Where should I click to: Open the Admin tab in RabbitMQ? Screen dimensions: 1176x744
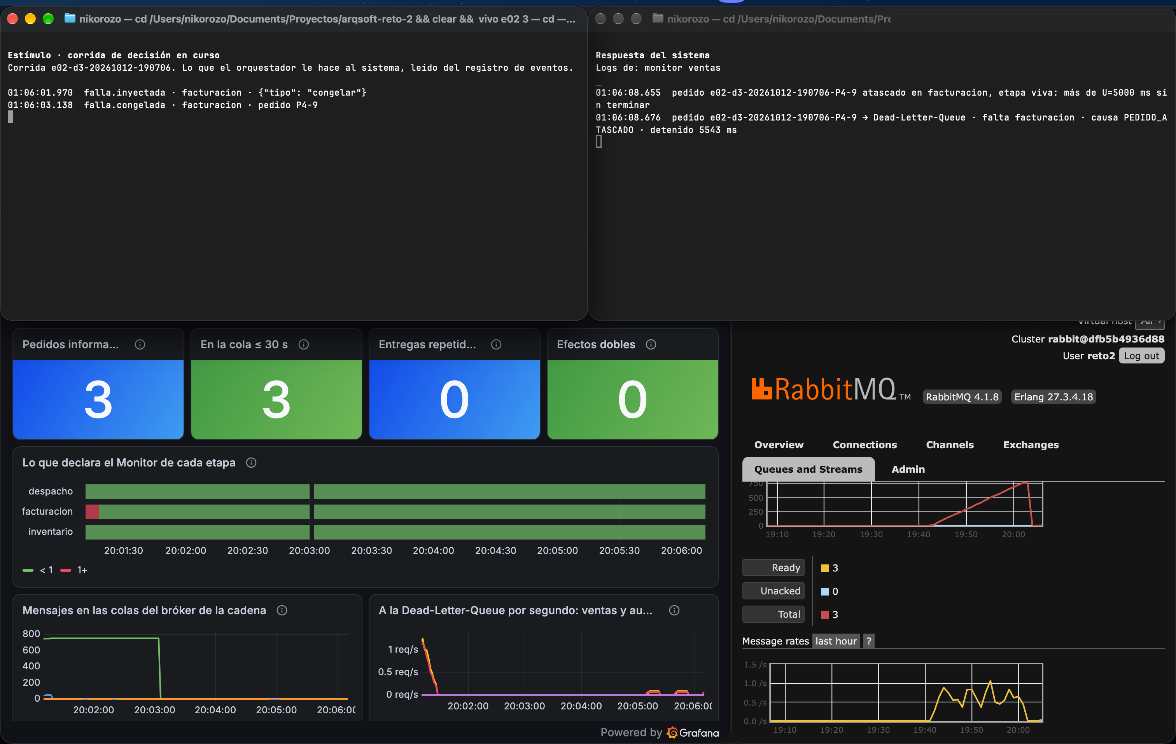tap(908, 469)
